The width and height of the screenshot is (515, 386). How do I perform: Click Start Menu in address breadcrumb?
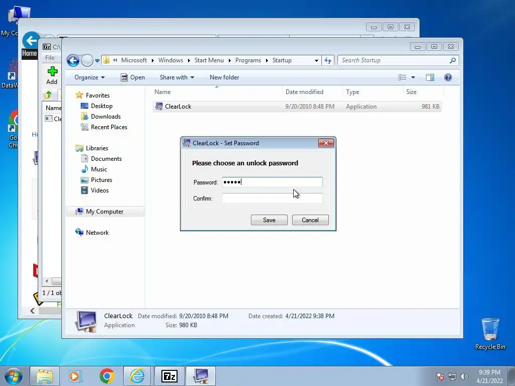point(209,60)
